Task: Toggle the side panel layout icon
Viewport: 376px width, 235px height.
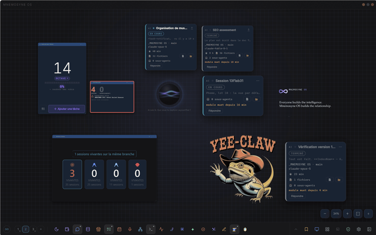Action: (369, 229)
